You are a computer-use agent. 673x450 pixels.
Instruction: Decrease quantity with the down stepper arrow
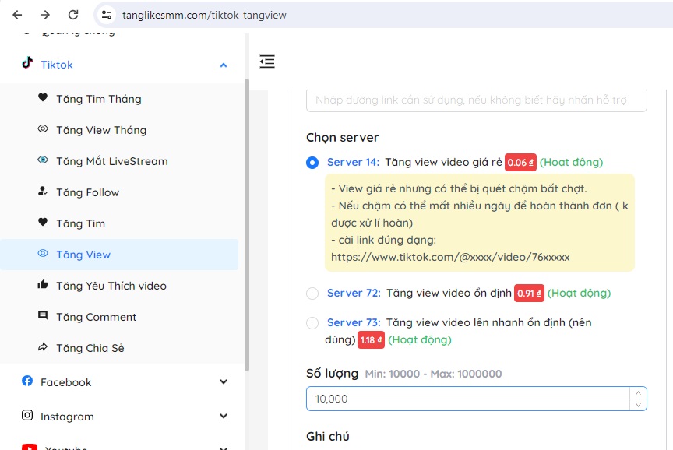[x=638, y=405]
